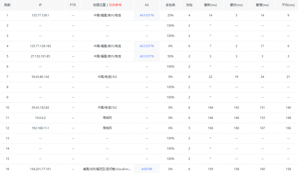The image size is (298, 173).
Task: Select IP cell 192.168.11.1
Action: pos(40,128)
